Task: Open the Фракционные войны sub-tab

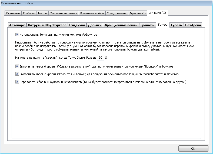Action: pyautogui.click(x=121, y=25)
